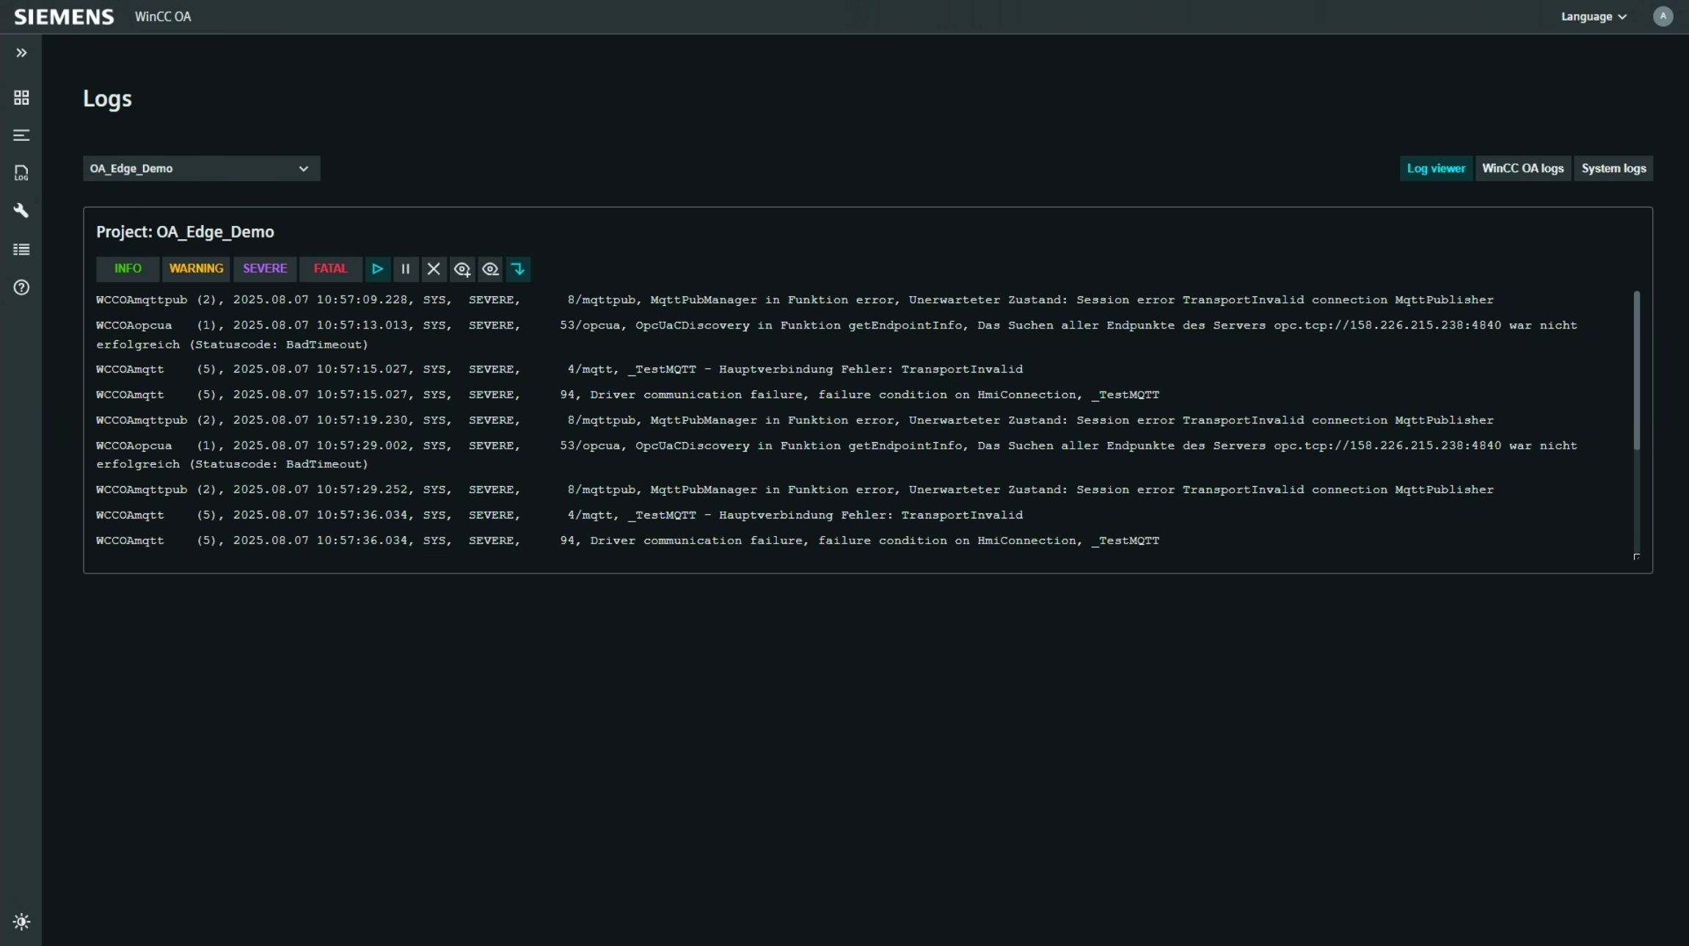Toggle the INFO log level filter
Image resolution: width=1689 pixels, height=946 pixels.
click(x=128, y=269)
